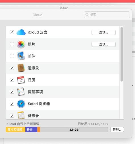Screen dimensions: 135x144
Task: Click the 3.6 GB free space bar
Action: pyautogui.click(x=74, y=130)
